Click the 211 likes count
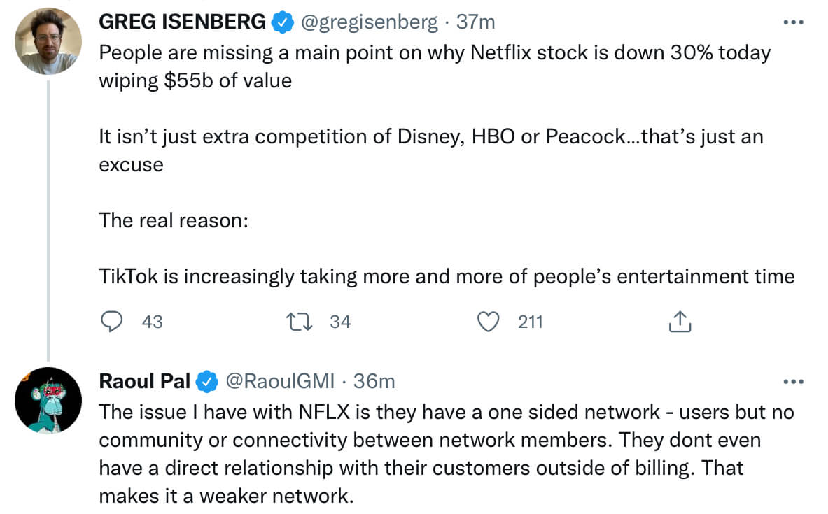The image size is (828, 514). 530,322
